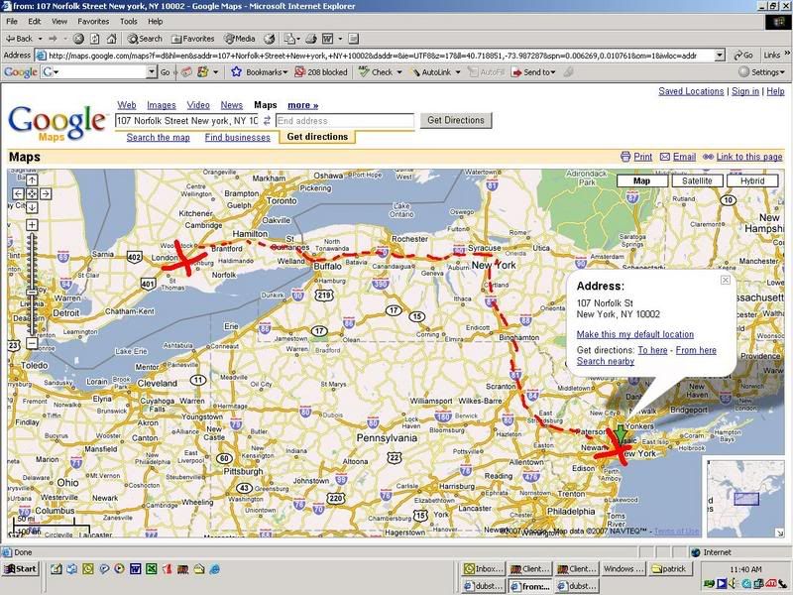Image resolution: width=793 pixels, height=595 pixels.
Task: Switch map to Hybrid view
Action: click(752, 180)
